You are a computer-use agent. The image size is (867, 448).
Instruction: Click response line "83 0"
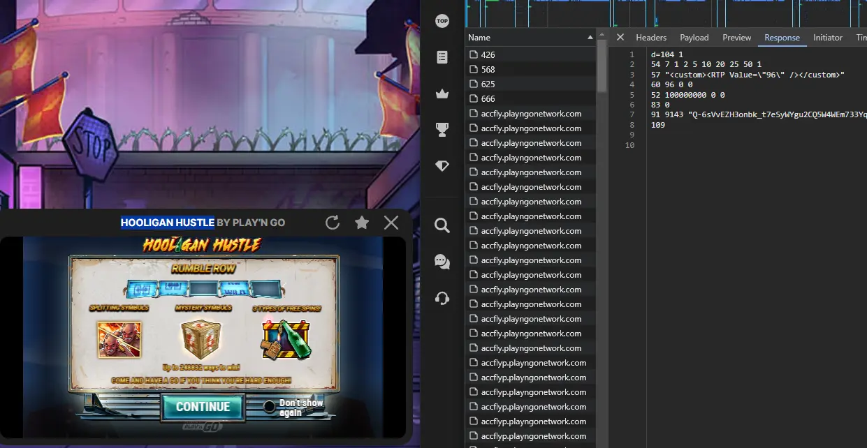pos(660,105)
